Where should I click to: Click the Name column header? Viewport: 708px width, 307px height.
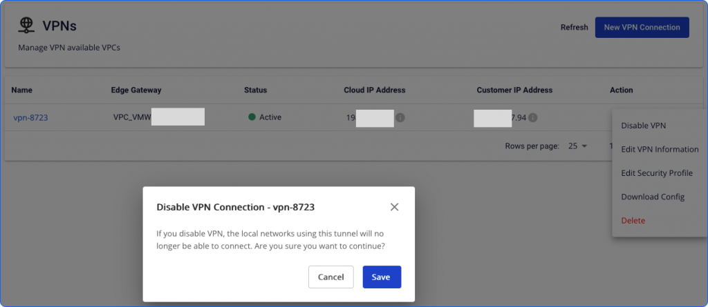coord(22,90)
